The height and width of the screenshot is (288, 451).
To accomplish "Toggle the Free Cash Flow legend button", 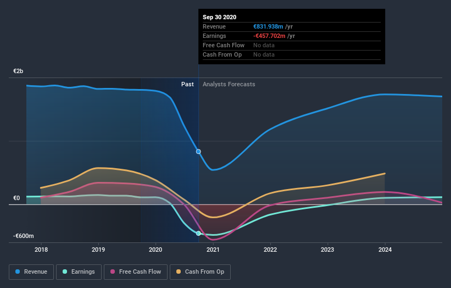I will (136, 272).
